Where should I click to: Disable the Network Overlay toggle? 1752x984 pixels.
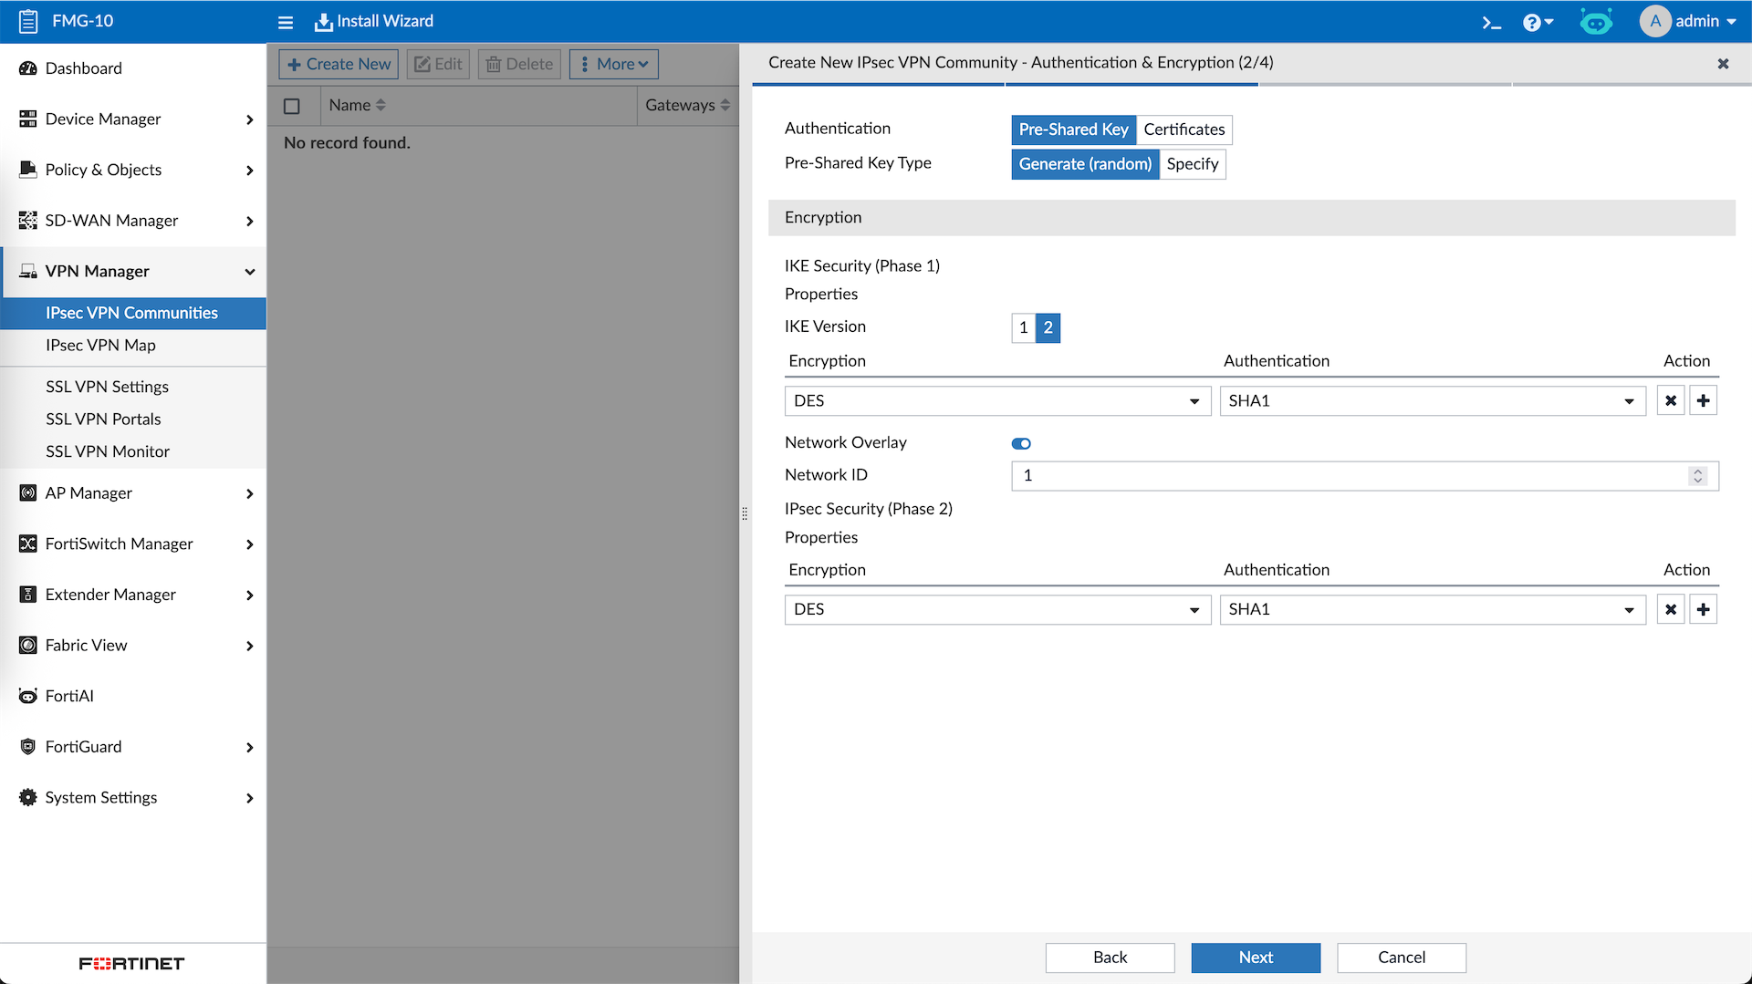(x=1021, y=444)
